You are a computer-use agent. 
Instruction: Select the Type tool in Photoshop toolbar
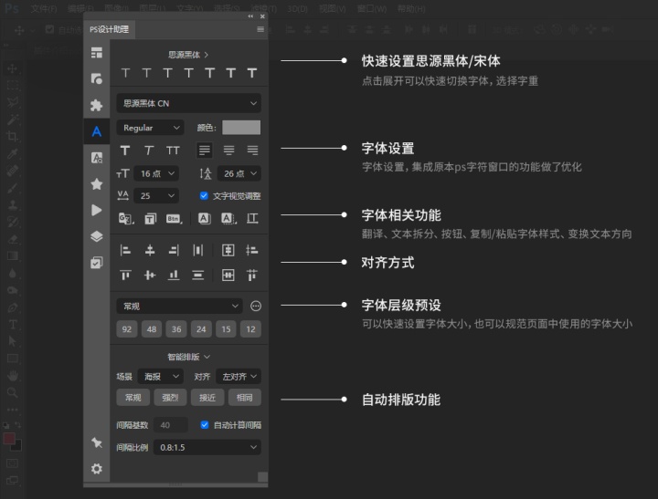pyautogui.click(x=13, y=324)
